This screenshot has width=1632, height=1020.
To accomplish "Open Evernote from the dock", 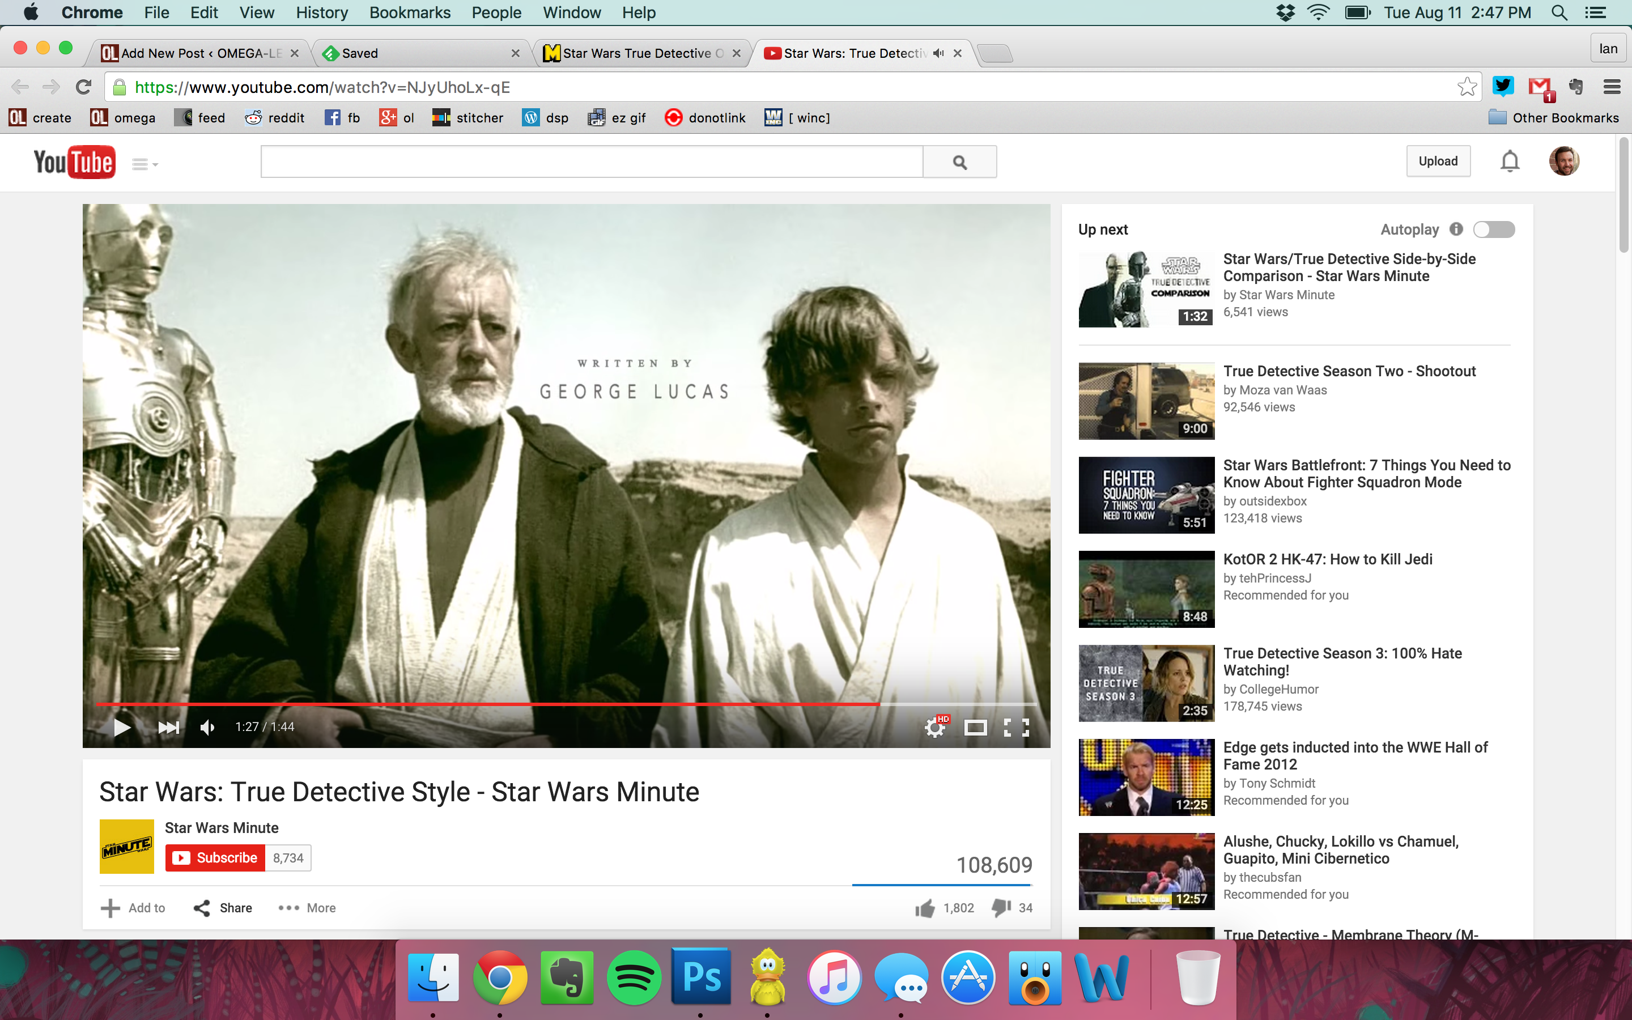I will click(x=567, y=977).
